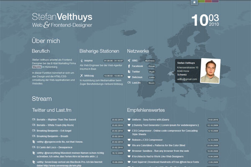Click the 23.09.2009 date badge
Screen dimensions: 251x167
[213, 145]
